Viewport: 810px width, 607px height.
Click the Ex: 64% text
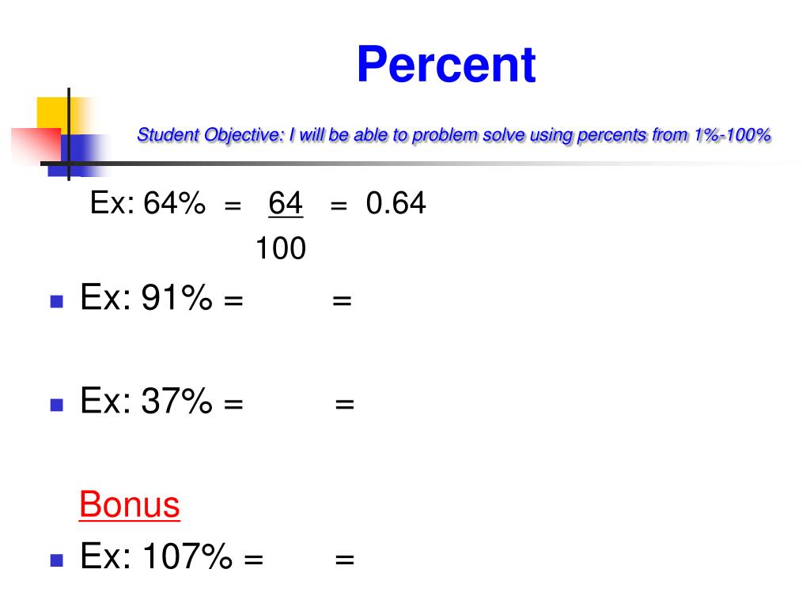(148, 203)
